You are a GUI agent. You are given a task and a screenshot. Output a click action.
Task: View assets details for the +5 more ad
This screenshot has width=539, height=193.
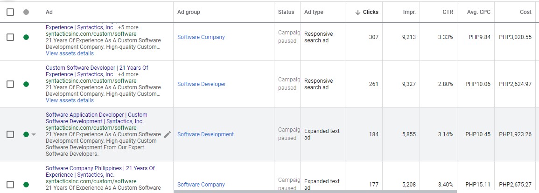click(x=70, y=53)
